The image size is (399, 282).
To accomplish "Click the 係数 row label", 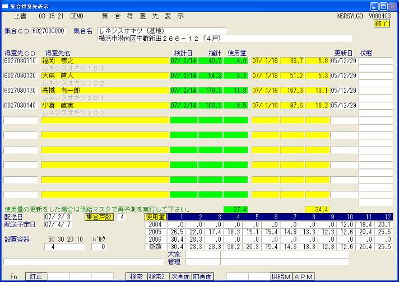I will (155, 247).
